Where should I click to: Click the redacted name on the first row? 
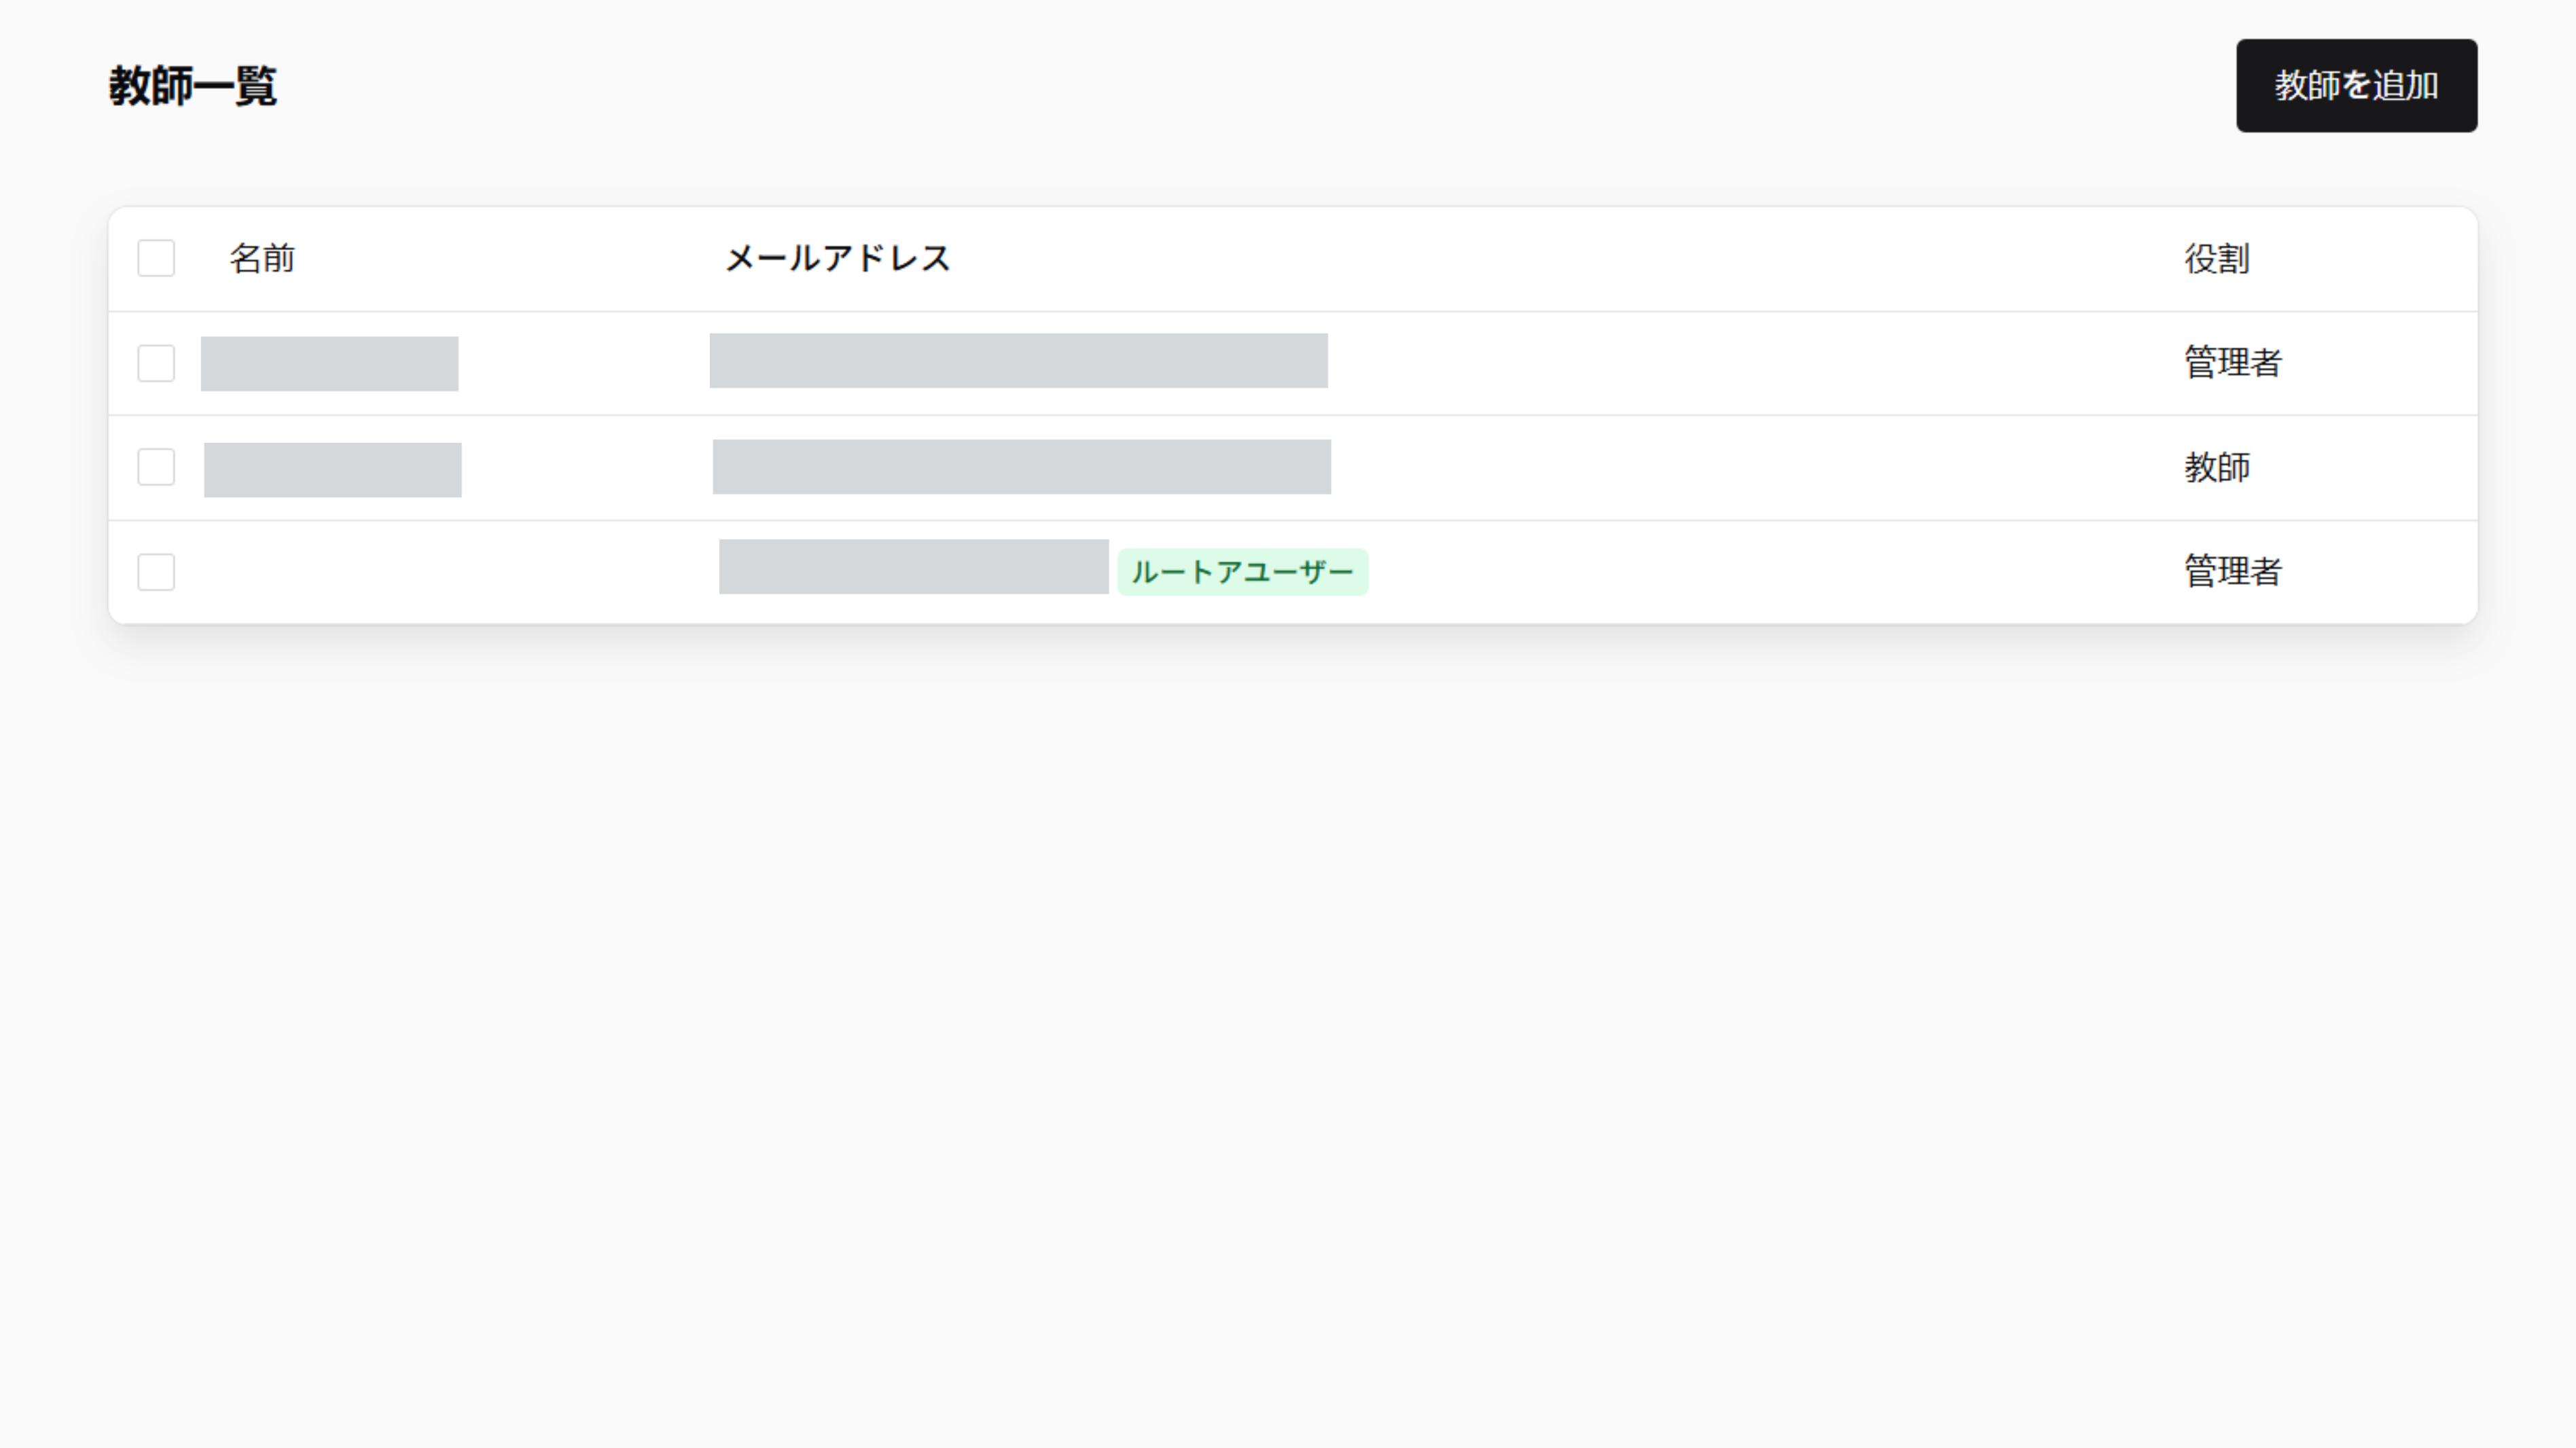(330, 363)
